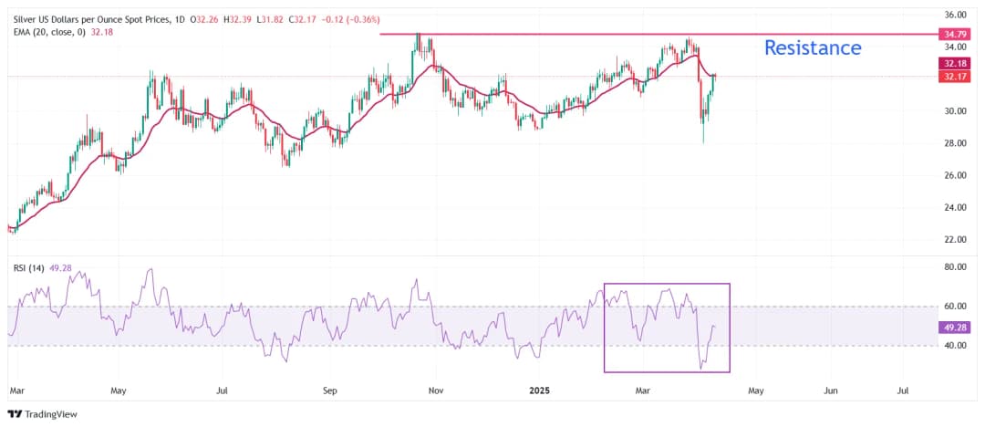Viewport: 985px width, 427px height.
Task: Select the RSI (14) indicator legend
Action: click(x=30, y=268)
